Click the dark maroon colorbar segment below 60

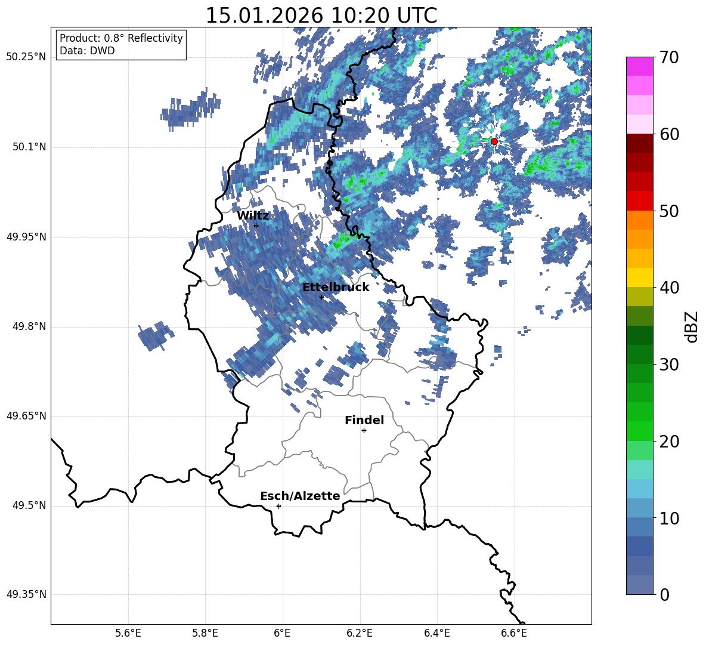(640, 143)
